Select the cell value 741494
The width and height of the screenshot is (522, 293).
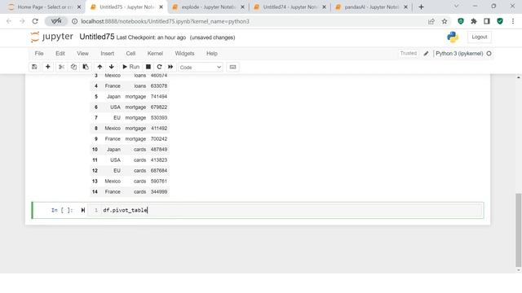coord(159,96)
